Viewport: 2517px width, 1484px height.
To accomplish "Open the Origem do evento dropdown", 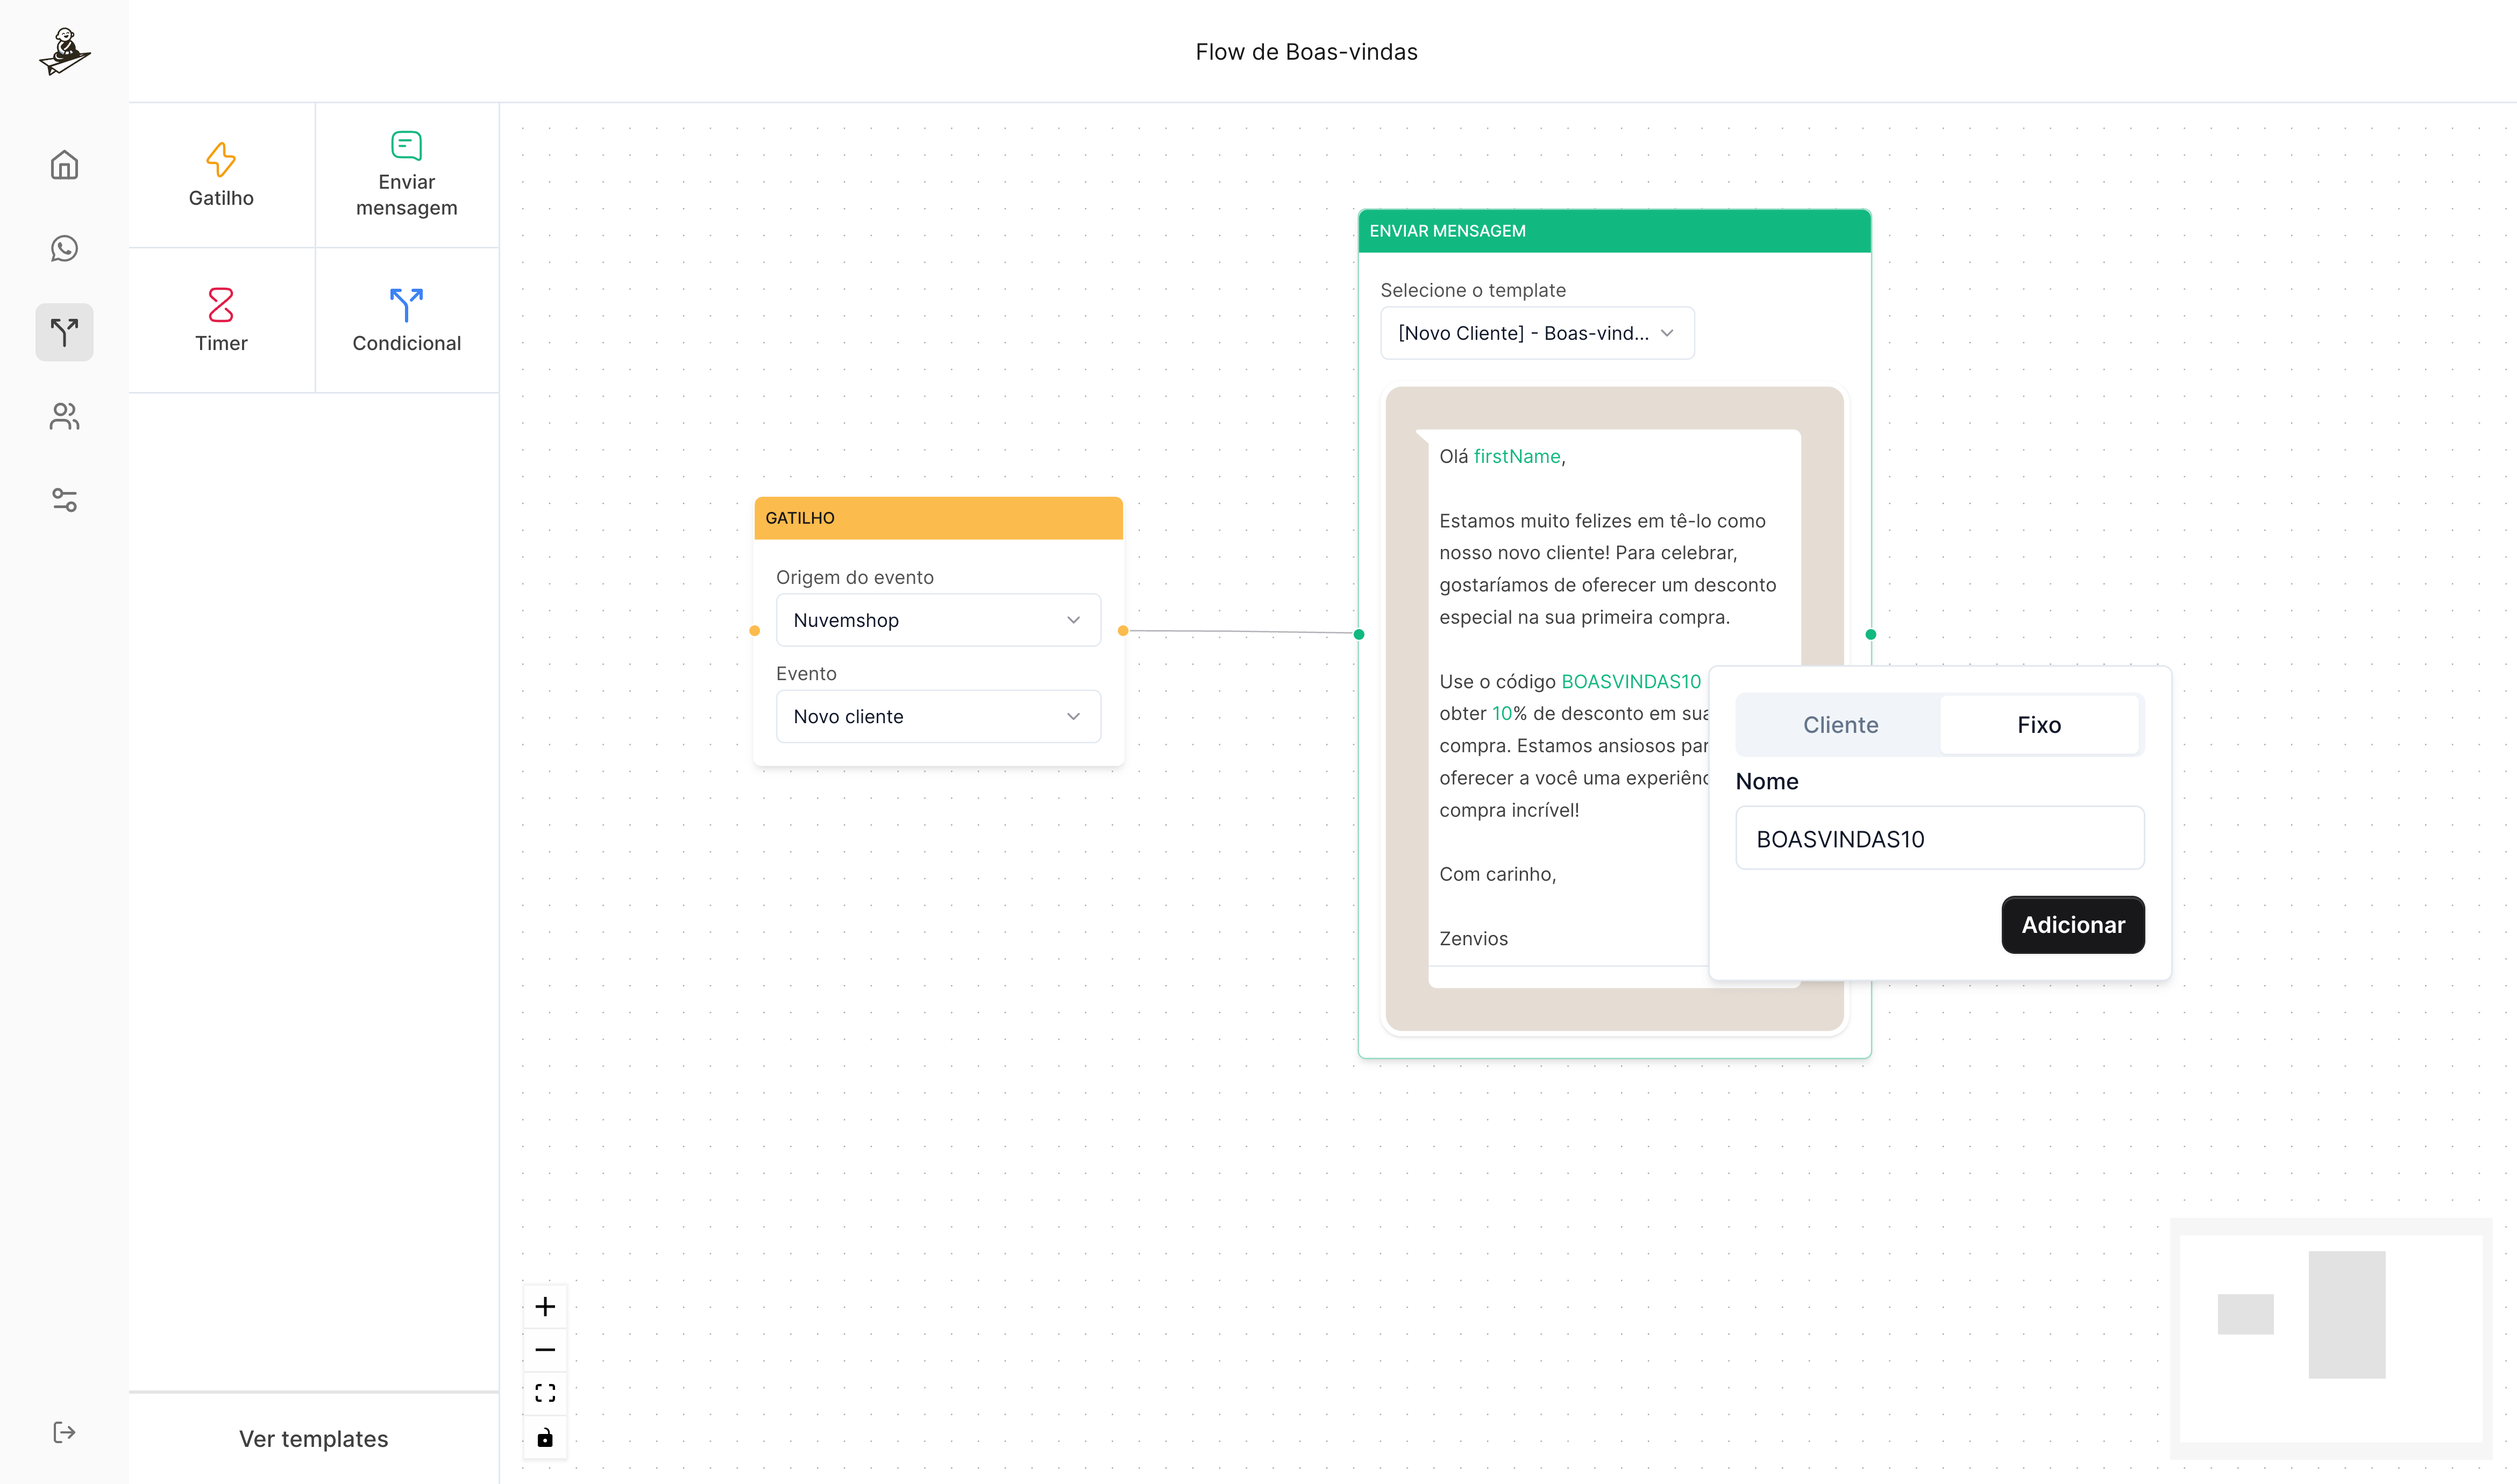I will tap(937, 620).
